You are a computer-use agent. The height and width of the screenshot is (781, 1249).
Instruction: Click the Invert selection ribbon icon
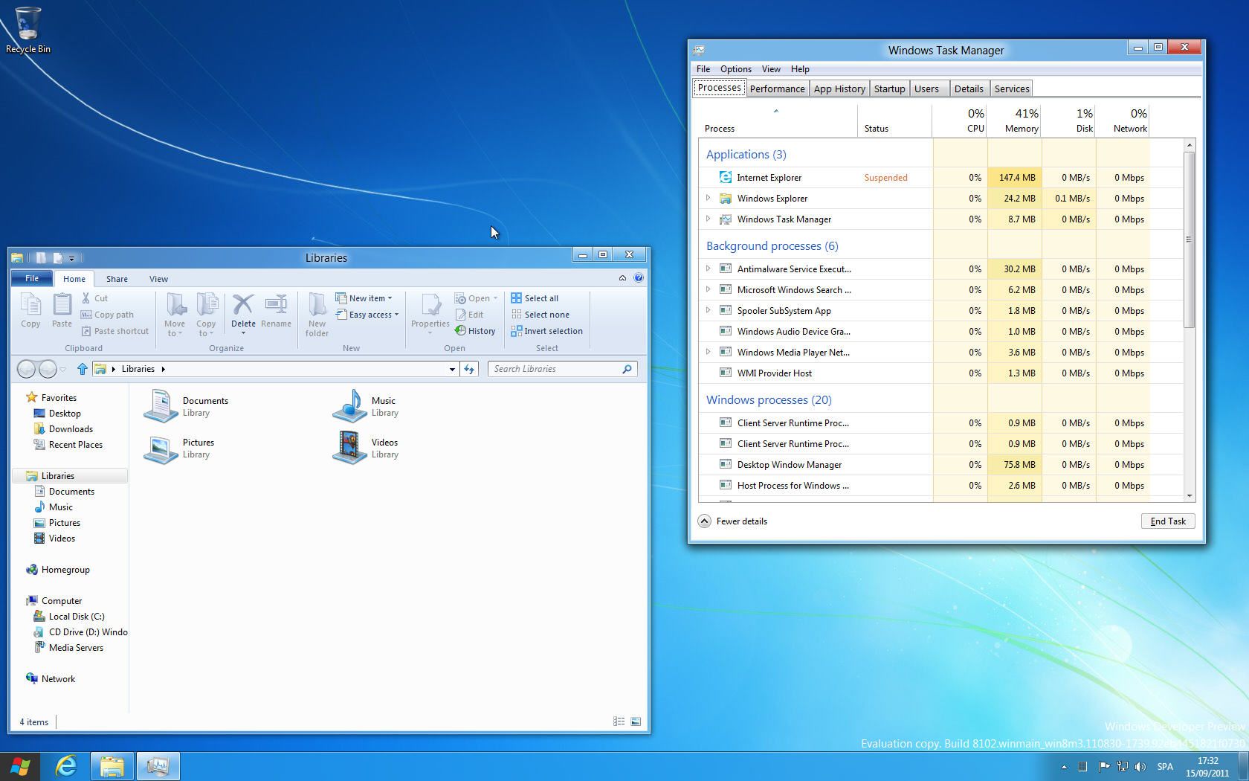[x=516, y=331]
